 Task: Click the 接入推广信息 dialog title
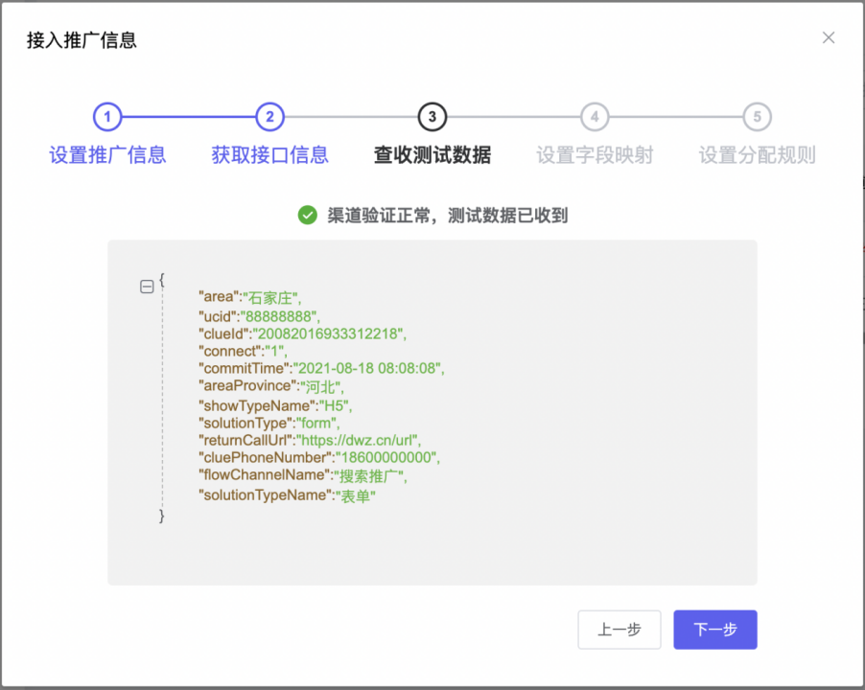[82, 40]
